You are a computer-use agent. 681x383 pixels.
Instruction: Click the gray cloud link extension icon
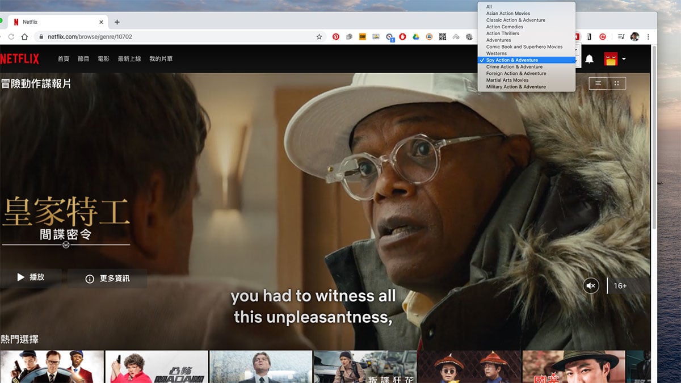point(456,37)
